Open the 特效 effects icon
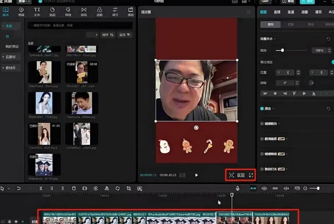This screenshot has height=224, width=334. coord(68,12)
